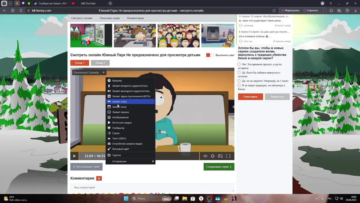Screen dimensions: 360x203
Task: Expand the tab groups dropdown arrow
Action: click(10, 3)
